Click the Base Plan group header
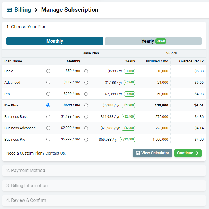This screenshot has width=209, height=209. 91,53
